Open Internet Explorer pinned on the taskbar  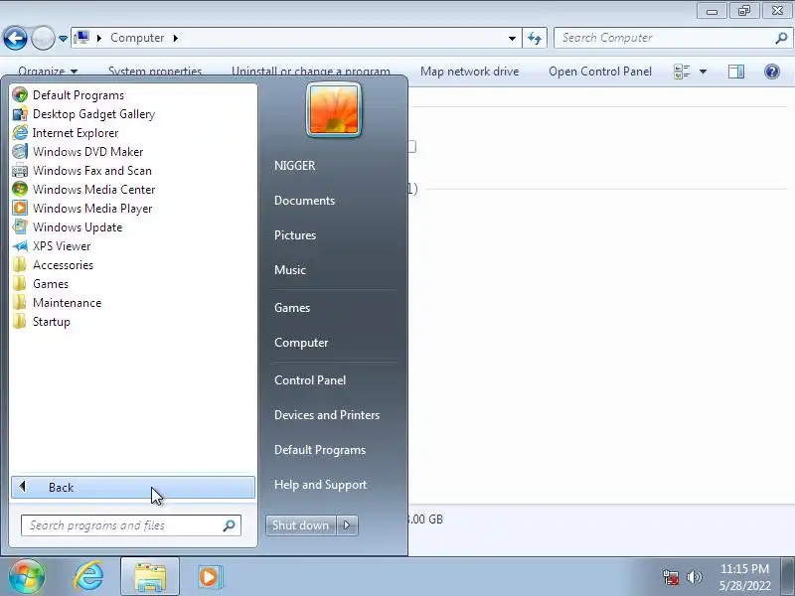[88, 576]
